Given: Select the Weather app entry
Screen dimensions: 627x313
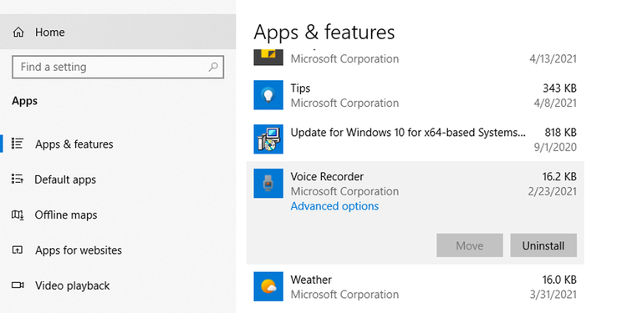Looking at the screenshot, I should point(415,286).
